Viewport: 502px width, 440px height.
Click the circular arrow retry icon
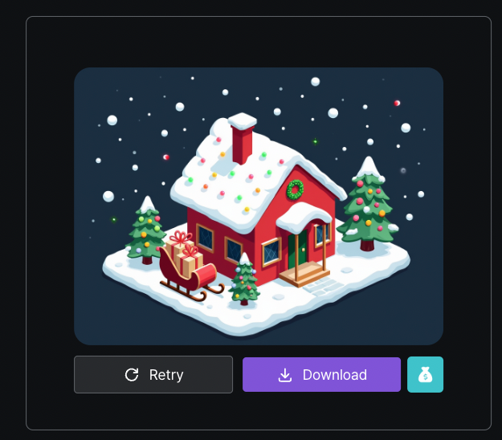[x=132, y=375]
